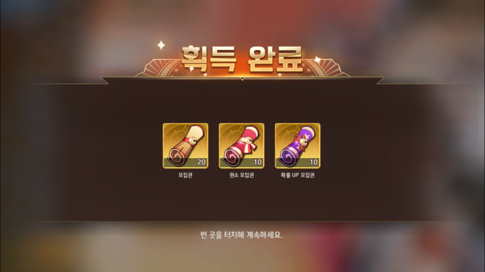Tap the large sparkle star beside 획득

tap(161, 45)
